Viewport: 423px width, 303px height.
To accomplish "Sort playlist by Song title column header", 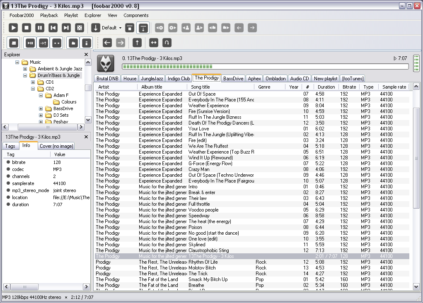I will [220, 87].
